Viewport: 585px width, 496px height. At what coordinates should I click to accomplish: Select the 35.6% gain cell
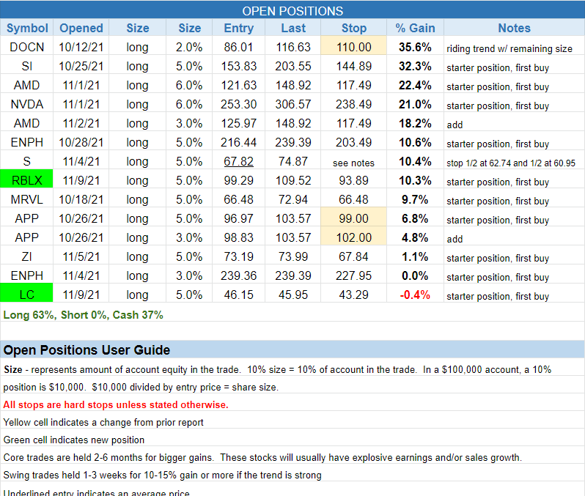pos(415,47)
